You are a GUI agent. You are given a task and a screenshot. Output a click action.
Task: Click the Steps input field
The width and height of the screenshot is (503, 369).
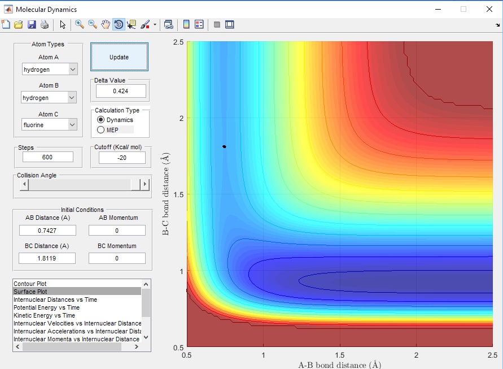tap(48, 157)
